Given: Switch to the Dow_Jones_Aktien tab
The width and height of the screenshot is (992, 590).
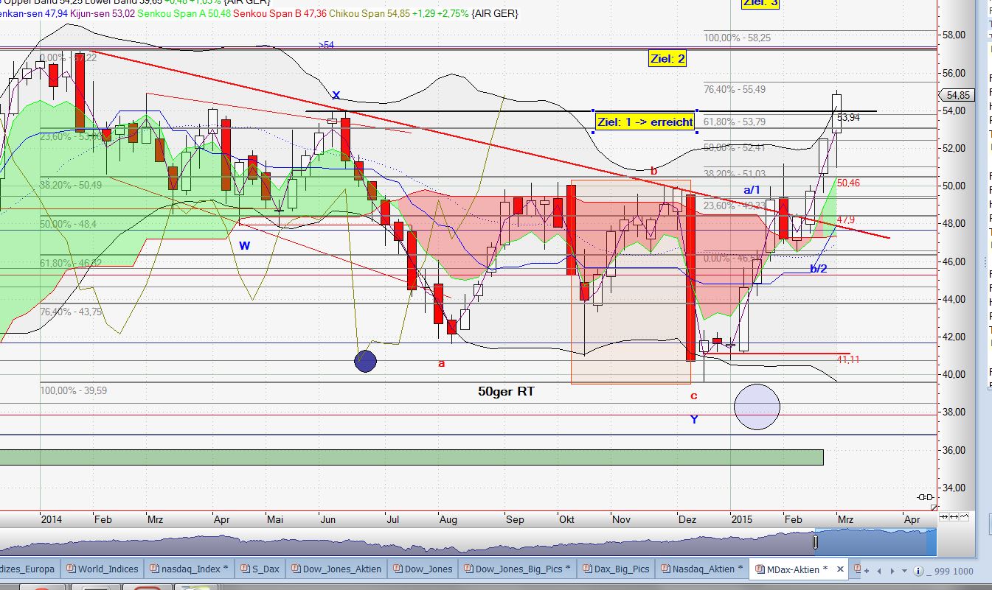Looking at the screenshot, I should tap(335, 569).
